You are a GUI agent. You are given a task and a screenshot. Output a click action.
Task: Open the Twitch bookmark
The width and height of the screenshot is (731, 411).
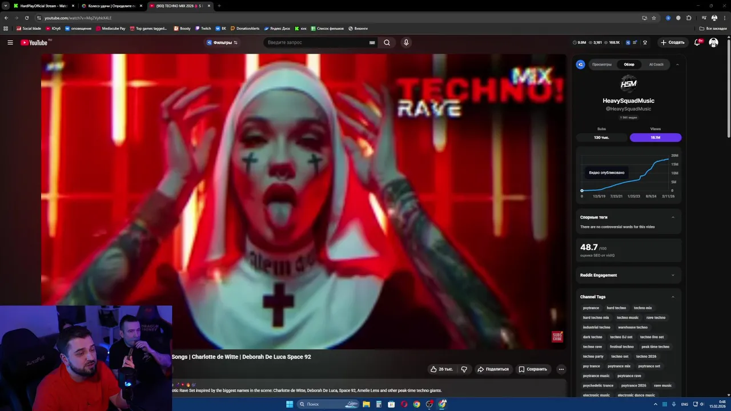(203, 29)
